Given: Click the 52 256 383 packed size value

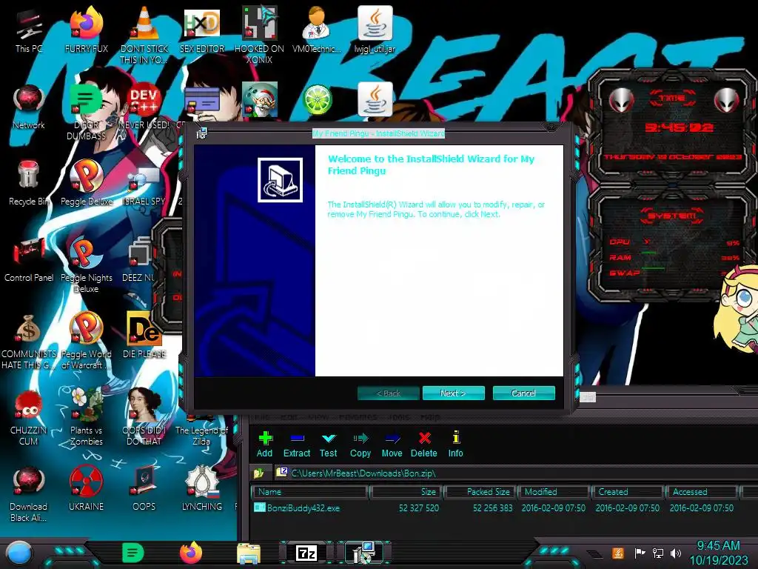Looking at the screenshot, I should click(x=492, y=508).
